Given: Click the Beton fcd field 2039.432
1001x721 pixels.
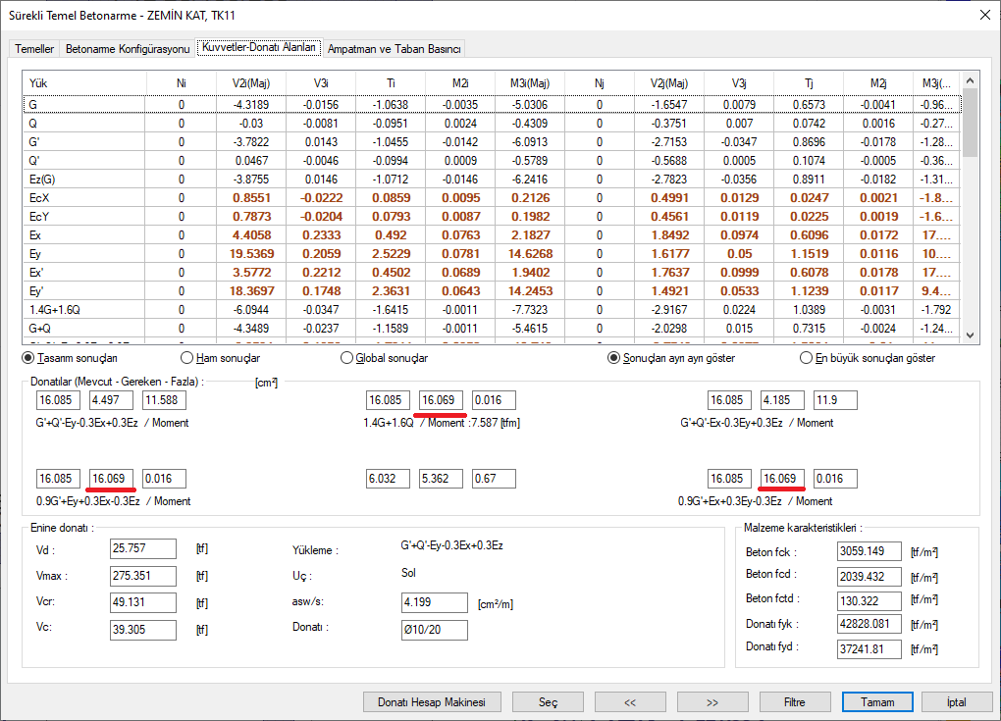Looking at the screenshot, I should [869, 577].
